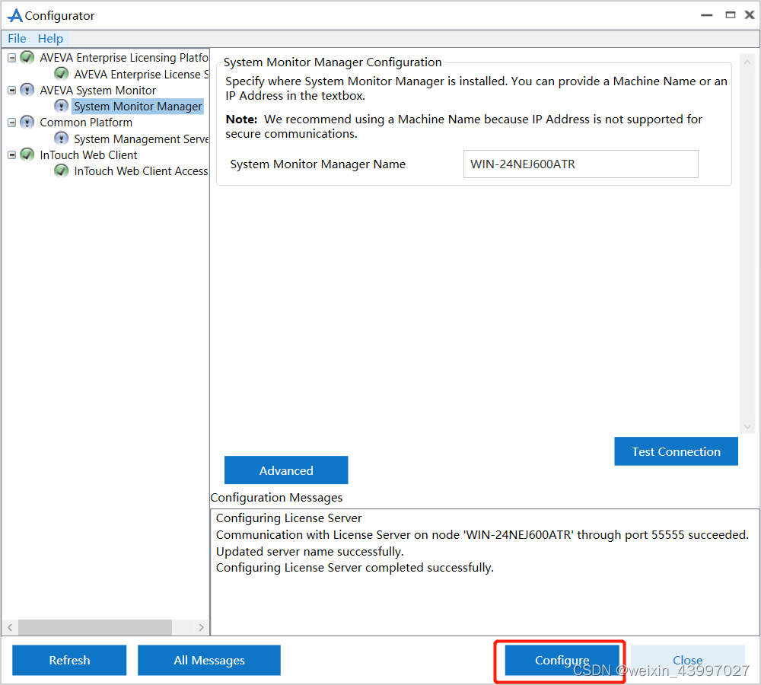
Task: Select System Management Server tree item
Action: click(141, 139)
